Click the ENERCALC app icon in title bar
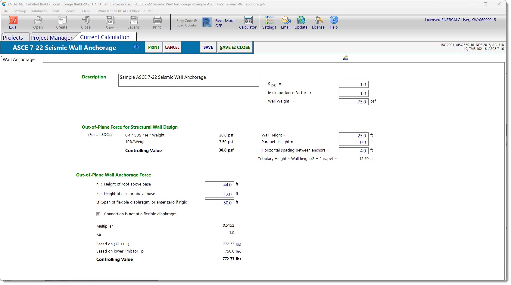This screenshot has width=511, height=285. (x=4, y=4)
